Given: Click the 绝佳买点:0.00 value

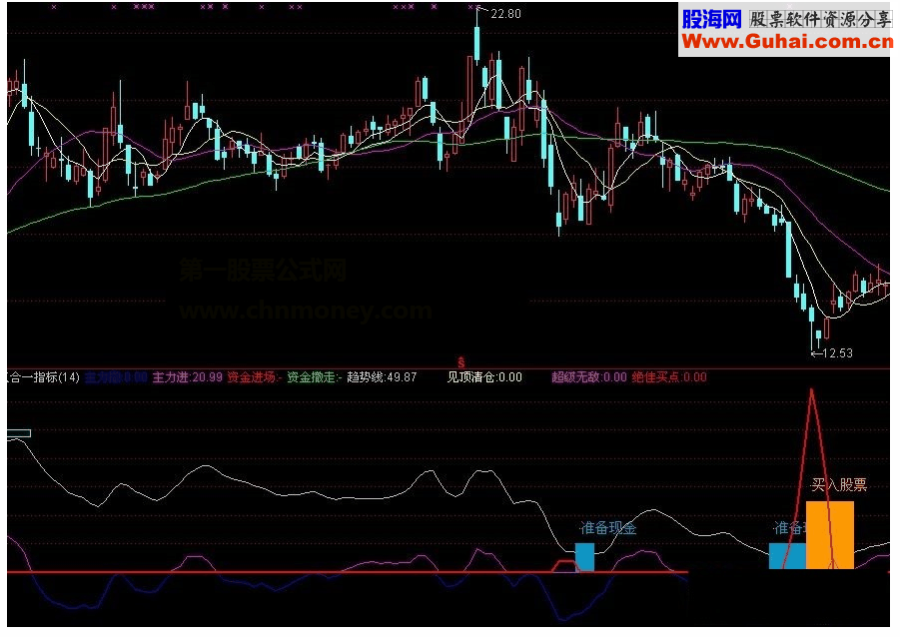Looking at the screenshot, I should (669, 377).
